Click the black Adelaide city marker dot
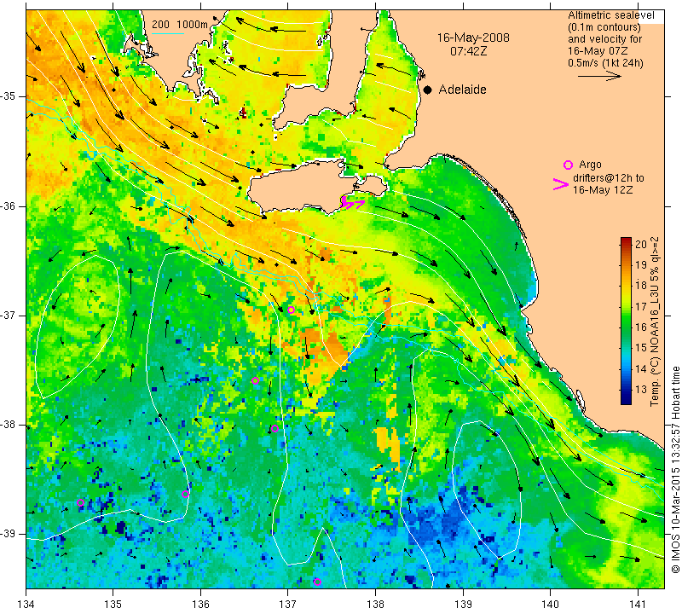 428,90
